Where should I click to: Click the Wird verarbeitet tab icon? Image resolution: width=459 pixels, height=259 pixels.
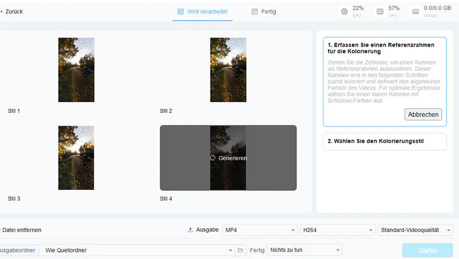click(180, 11)
